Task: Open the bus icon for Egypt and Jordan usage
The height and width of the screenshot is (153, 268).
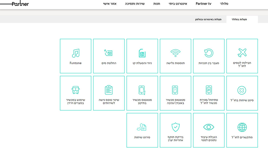Action: pos(76,90)
